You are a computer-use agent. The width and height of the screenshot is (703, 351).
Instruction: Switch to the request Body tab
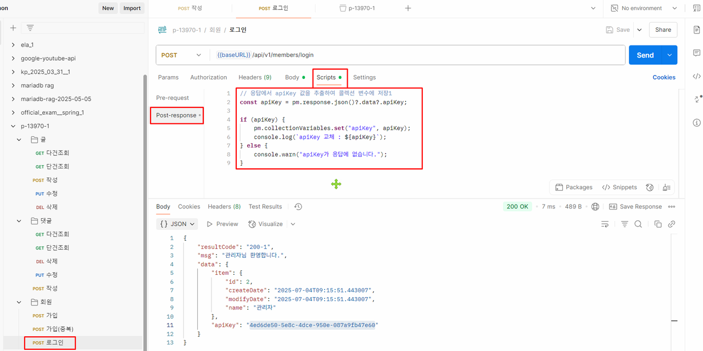point(295,77)
